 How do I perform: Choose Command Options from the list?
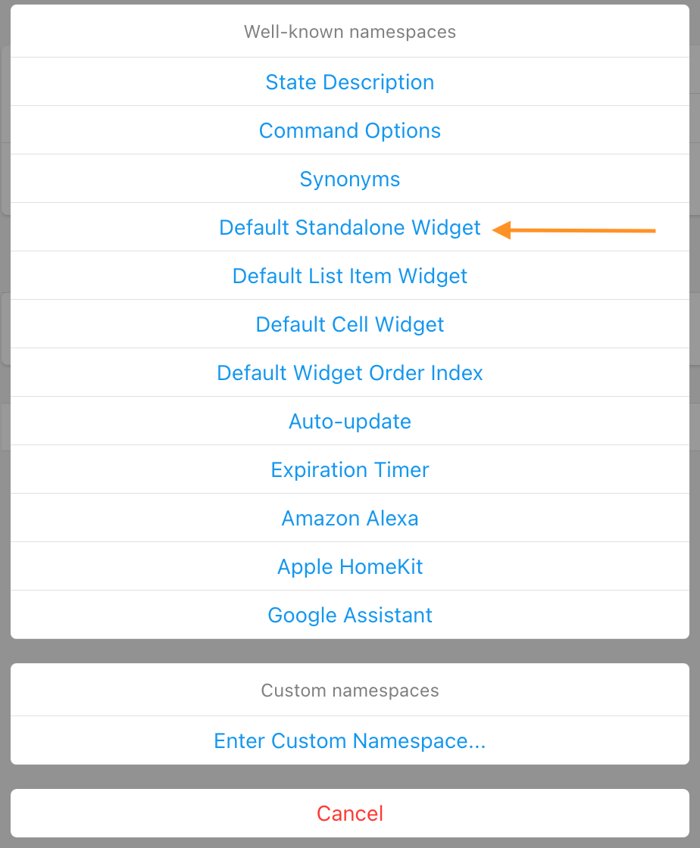coord(350,130)
